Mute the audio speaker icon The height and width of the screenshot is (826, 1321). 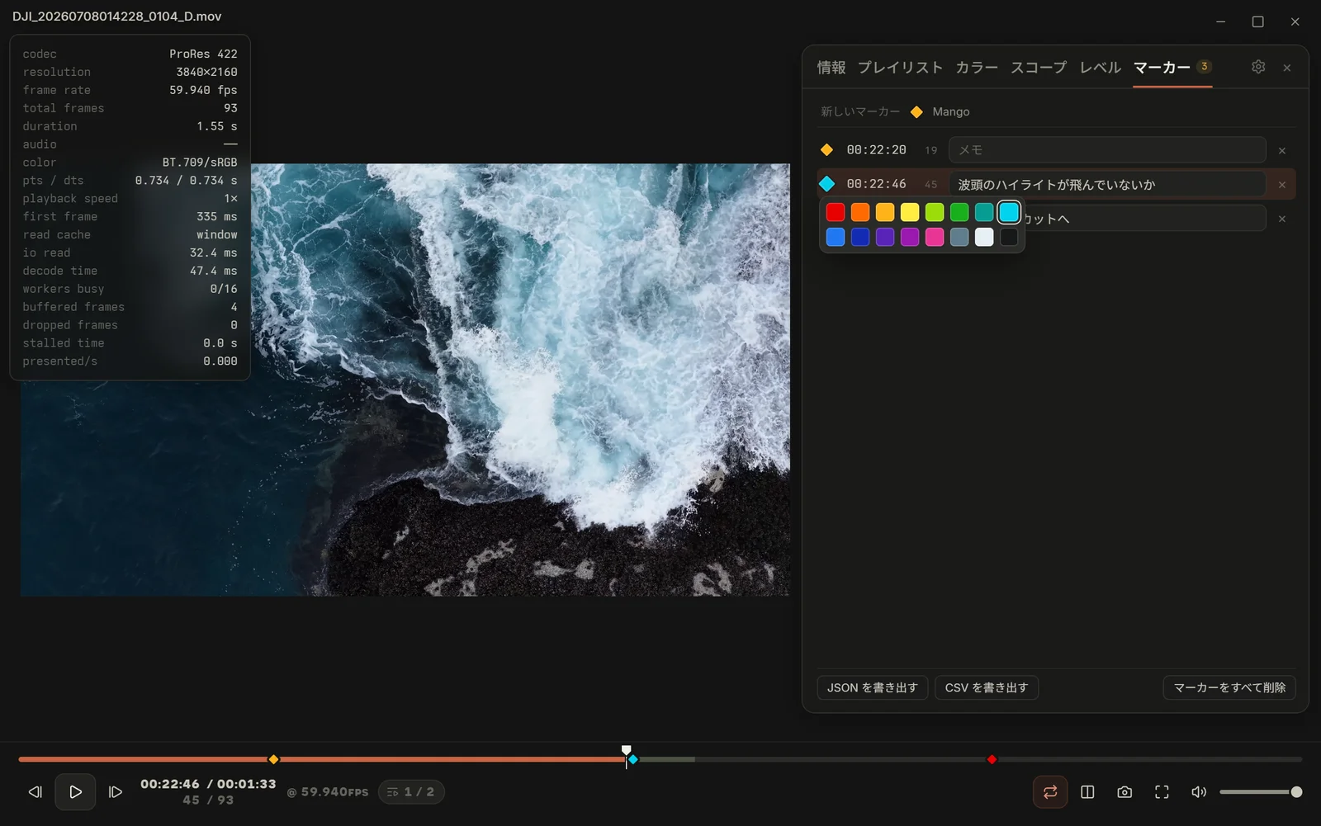1199,792
